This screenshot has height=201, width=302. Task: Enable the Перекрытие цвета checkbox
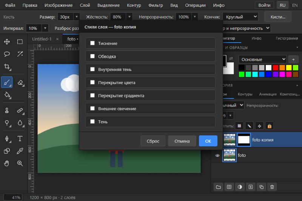(x=92, y=82)
